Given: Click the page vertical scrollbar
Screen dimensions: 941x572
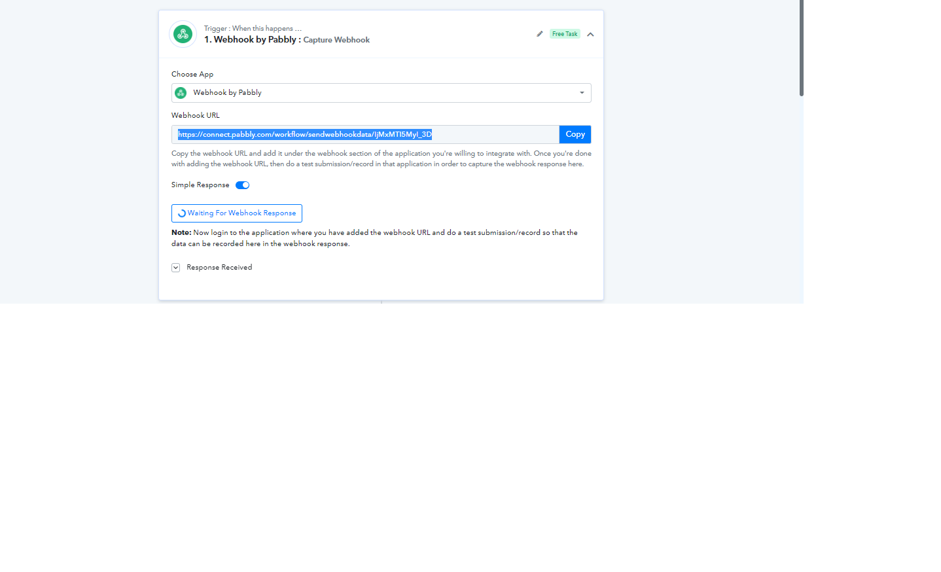Looking at the screenshot, I should click(802, 48).
